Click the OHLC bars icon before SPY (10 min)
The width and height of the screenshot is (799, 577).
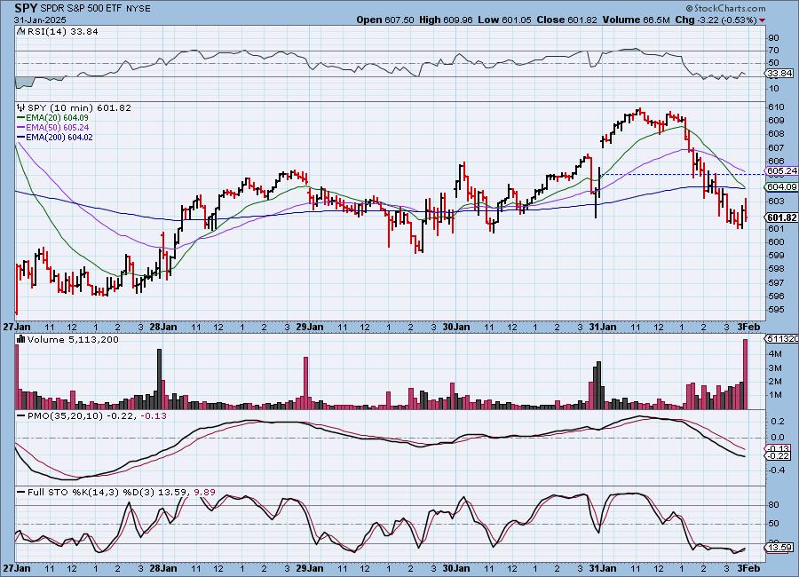21,107
